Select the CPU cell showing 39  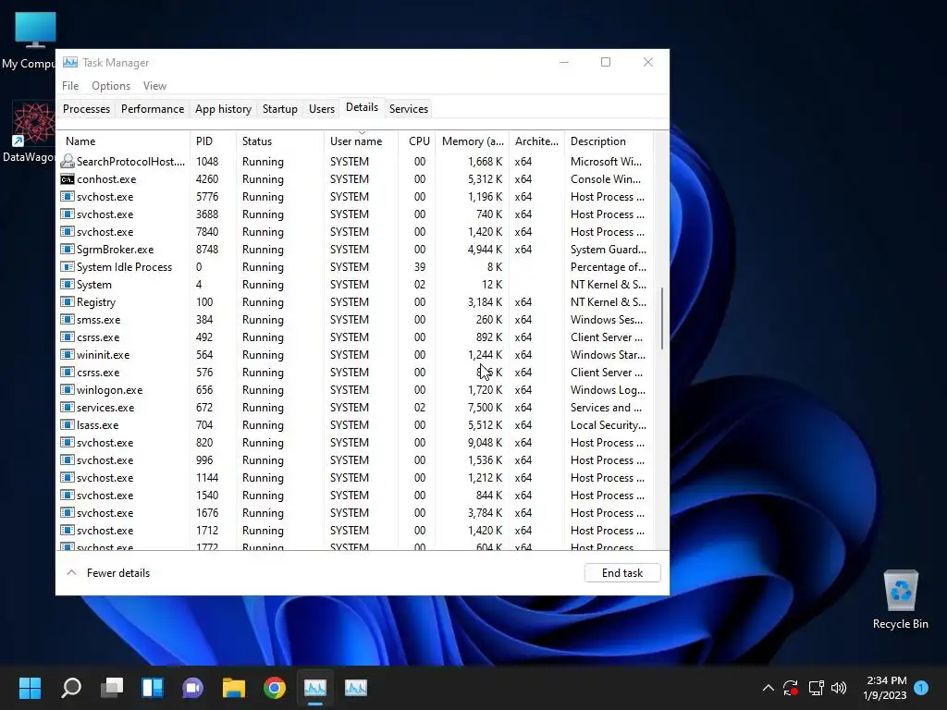pyautogui.click(x=420, y=267)
